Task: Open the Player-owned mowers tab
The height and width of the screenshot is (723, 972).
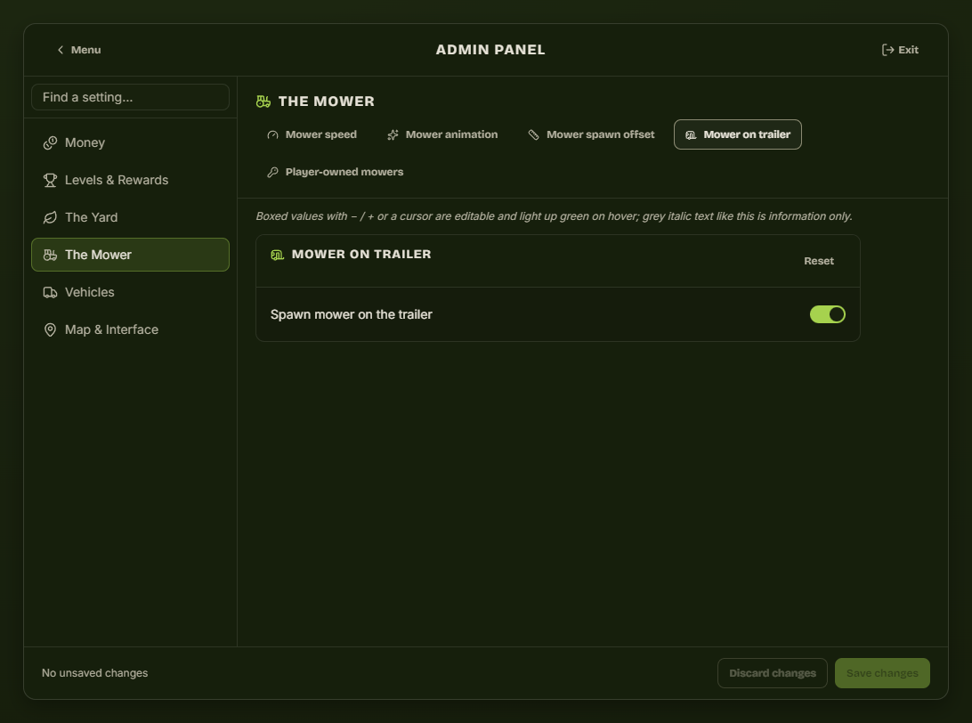Action: tap(336, 172)
